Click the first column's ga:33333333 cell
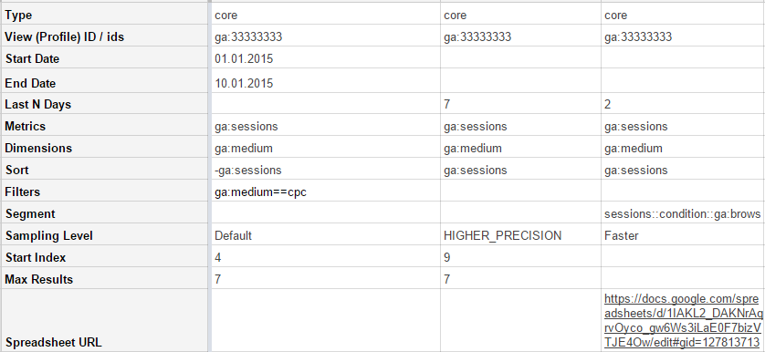 [325, 36]
